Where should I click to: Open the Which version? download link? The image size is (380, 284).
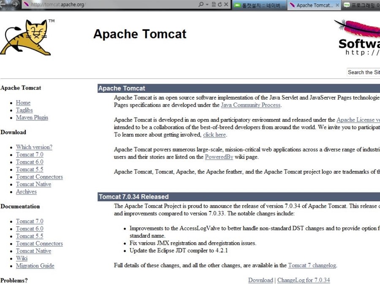click(x=34, y=147)
